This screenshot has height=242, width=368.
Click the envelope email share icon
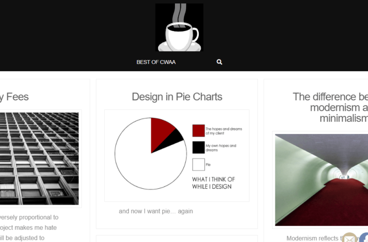coord(350,238)
